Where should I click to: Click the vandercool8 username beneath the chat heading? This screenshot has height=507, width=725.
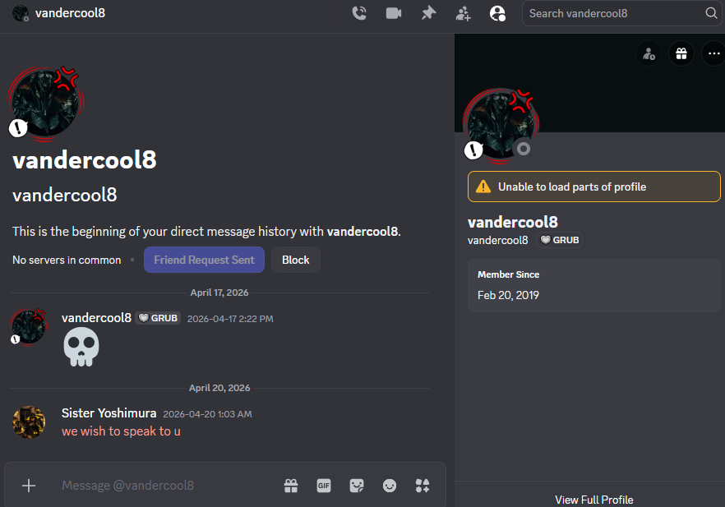click(65, 195)
